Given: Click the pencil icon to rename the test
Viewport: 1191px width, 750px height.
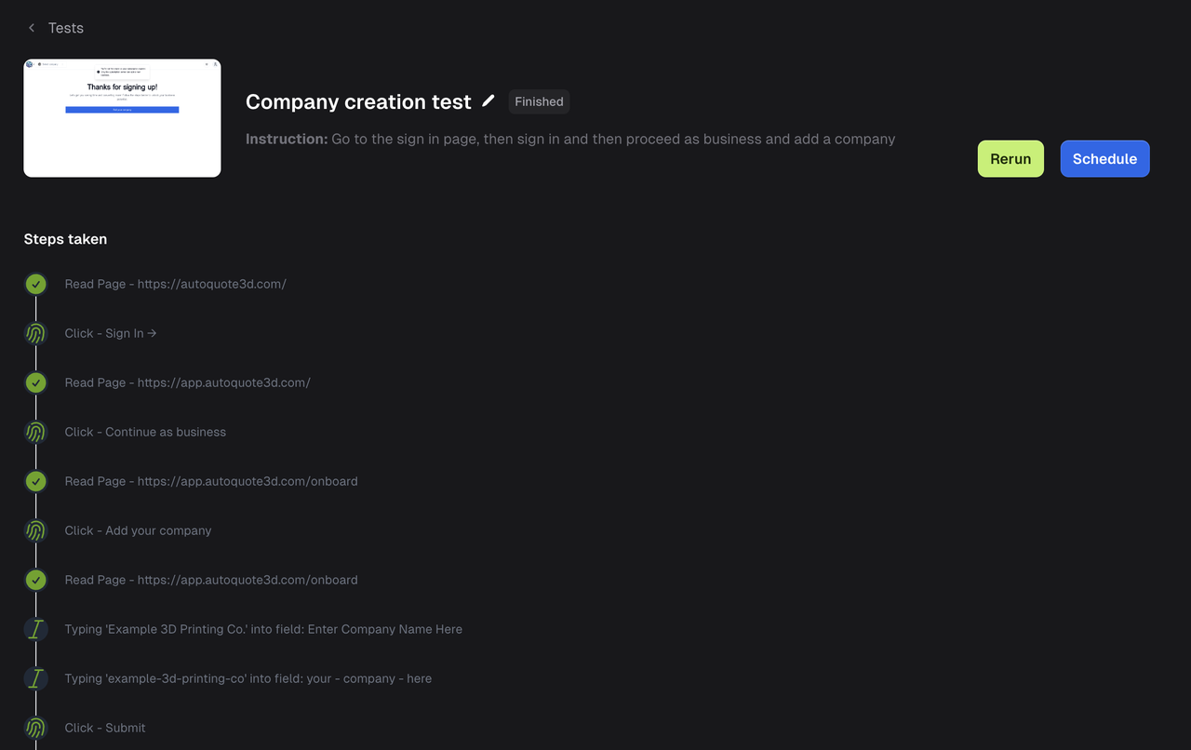Looking at the screenshot, I should tap(488, 101).
